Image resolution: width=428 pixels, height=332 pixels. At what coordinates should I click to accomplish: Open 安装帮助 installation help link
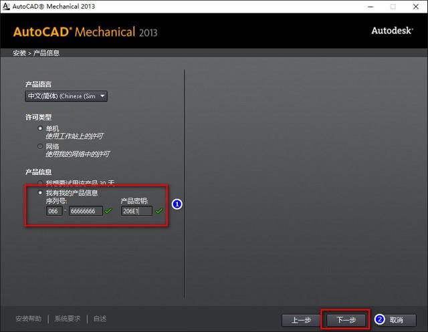click(x=28, y=319)
